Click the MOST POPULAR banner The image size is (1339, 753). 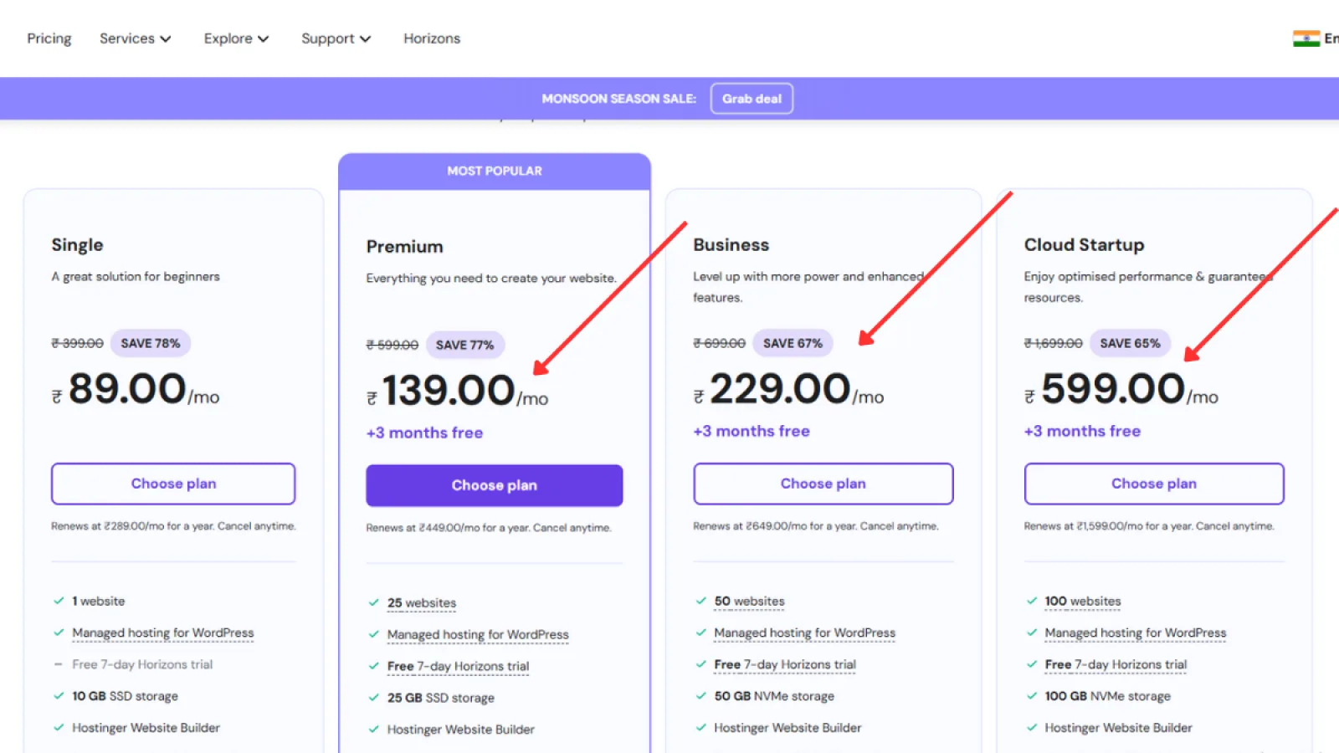[x=495, y=171]
